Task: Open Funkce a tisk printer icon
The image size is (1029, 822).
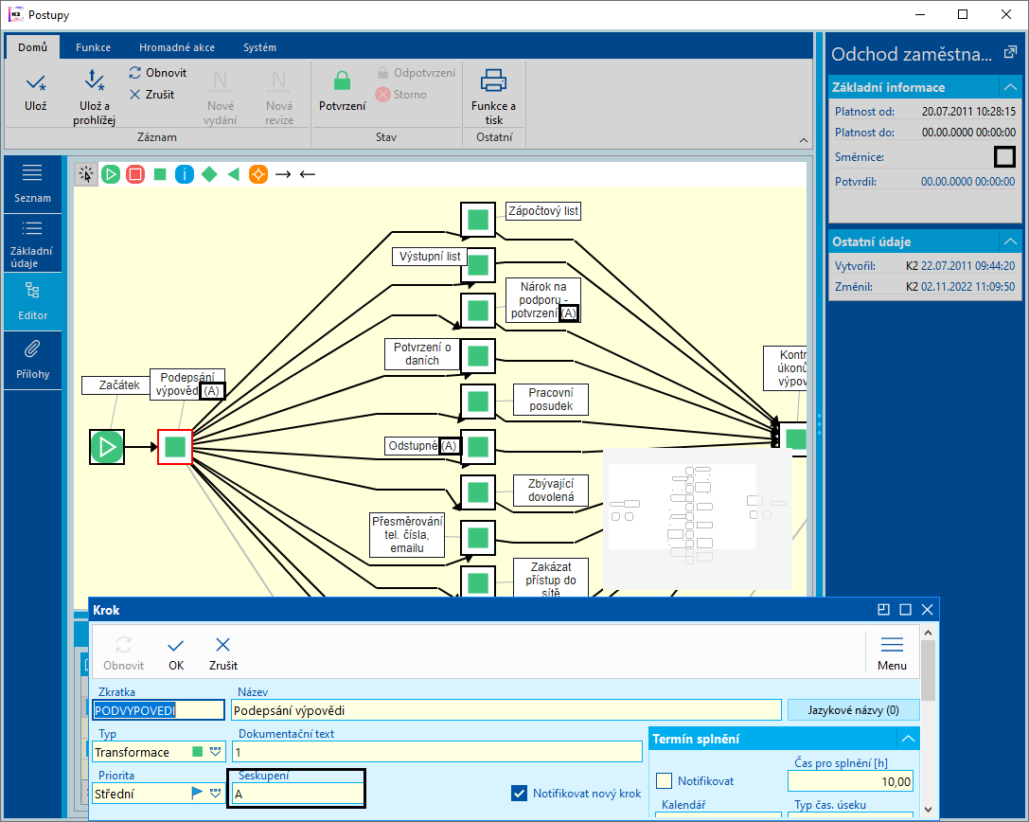Action: (493, 80)
